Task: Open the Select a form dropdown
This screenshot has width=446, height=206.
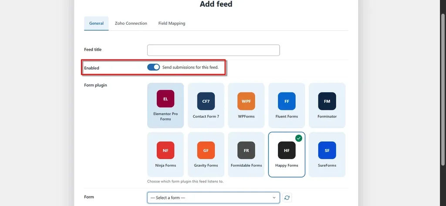Action: click(213, 197)
